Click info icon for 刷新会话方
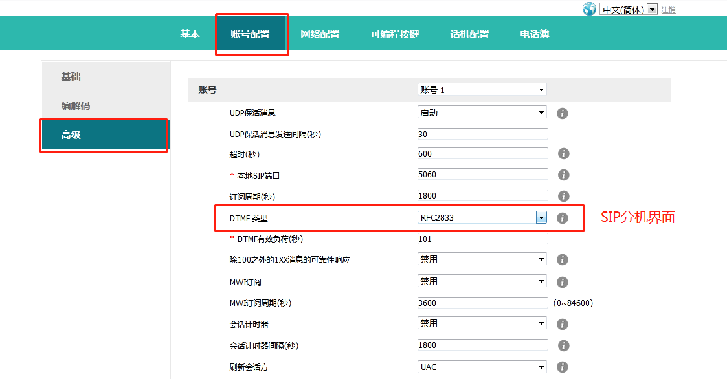 pyautogui.click(x=563, y=367)
